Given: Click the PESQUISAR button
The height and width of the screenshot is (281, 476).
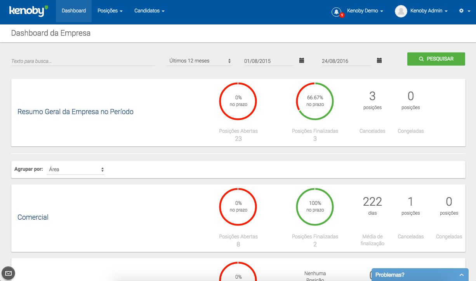Looking at the screenshot, I should [436, 59].
